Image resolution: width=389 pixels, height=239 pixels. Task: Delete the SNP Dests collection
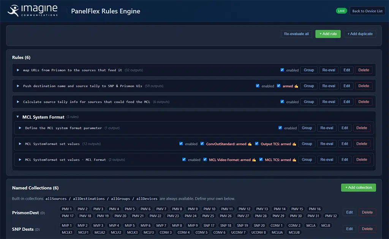367,229
